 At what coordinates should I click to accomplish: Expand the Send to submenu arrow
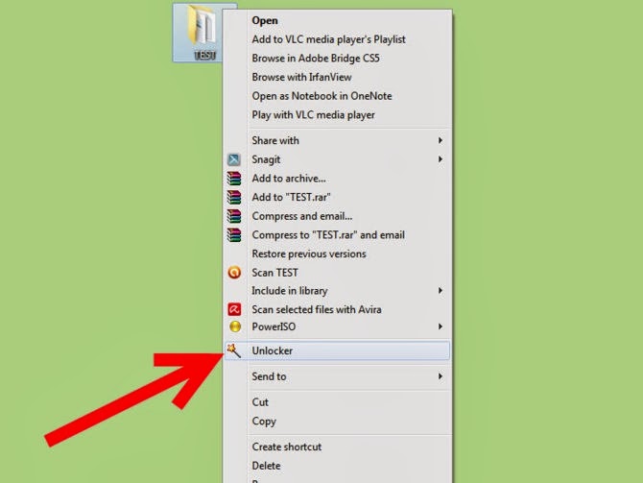(440, 376)
